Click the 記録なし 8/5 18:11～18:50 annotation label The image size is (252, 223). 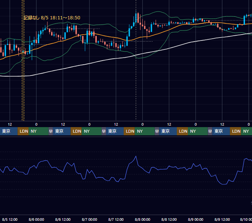pyautogui.click(x=52, y=18)
